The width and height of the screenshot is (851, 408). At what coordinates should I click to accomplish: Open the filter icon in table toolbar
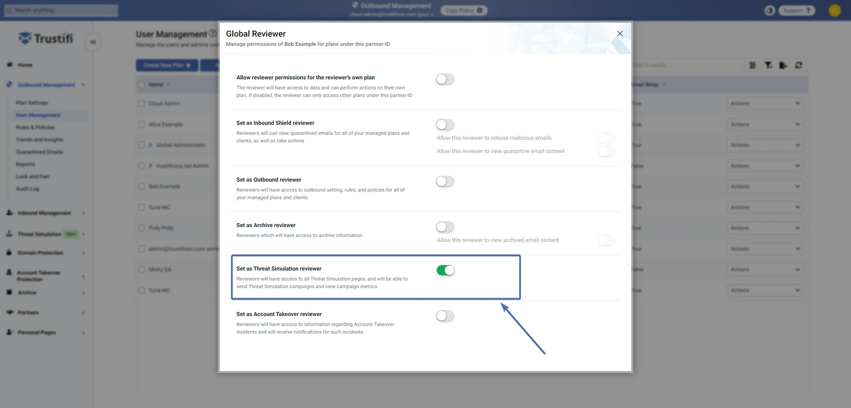point(768,65)
